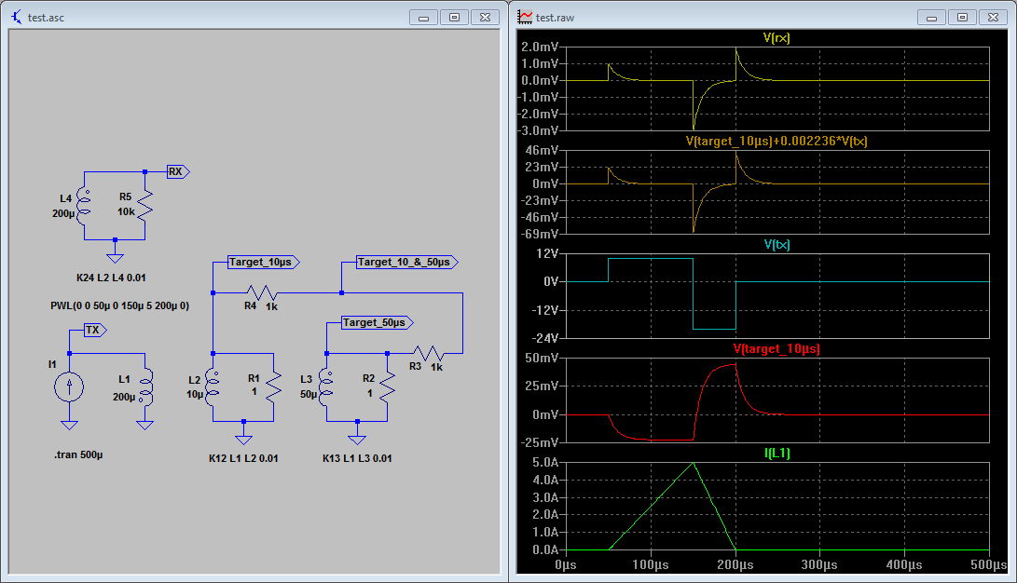Image resolution: width=1017 pixels, height=583 pixels.
Task: Click the Target_10_&_50µs net label
Action: click(405, 263)
